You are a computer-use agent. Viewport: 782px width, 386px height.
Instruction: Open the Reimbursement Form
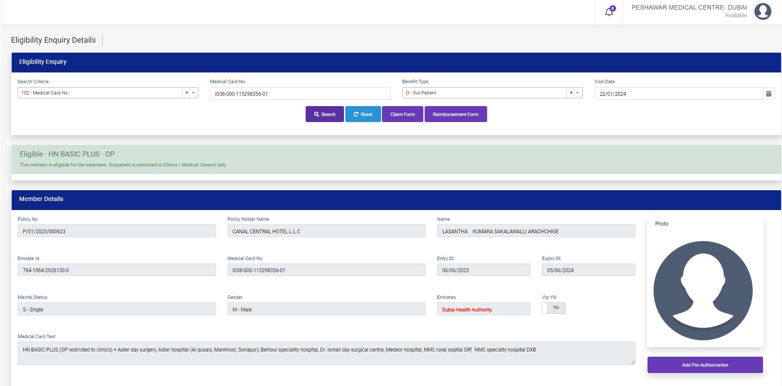(456, 114)
